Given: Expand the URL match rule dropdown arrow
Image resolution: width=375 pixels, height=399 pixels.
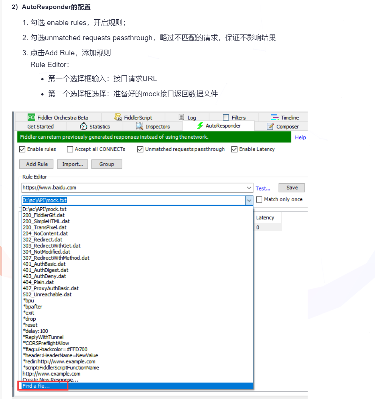Looking at the screenshot, I should pyautogui.click(x=249, y=188).
